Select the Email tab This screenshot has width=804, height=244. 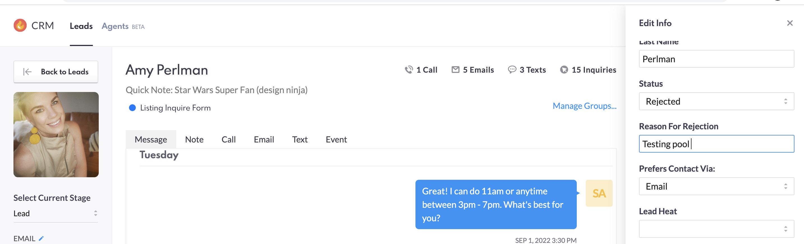pyautogui.click(x=264, y=139)
